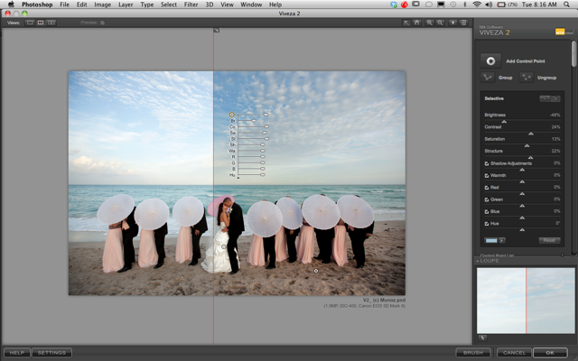This screenshot has height=361, width=578.
Task: Open the Filter menu
Action: coord(191,5)
